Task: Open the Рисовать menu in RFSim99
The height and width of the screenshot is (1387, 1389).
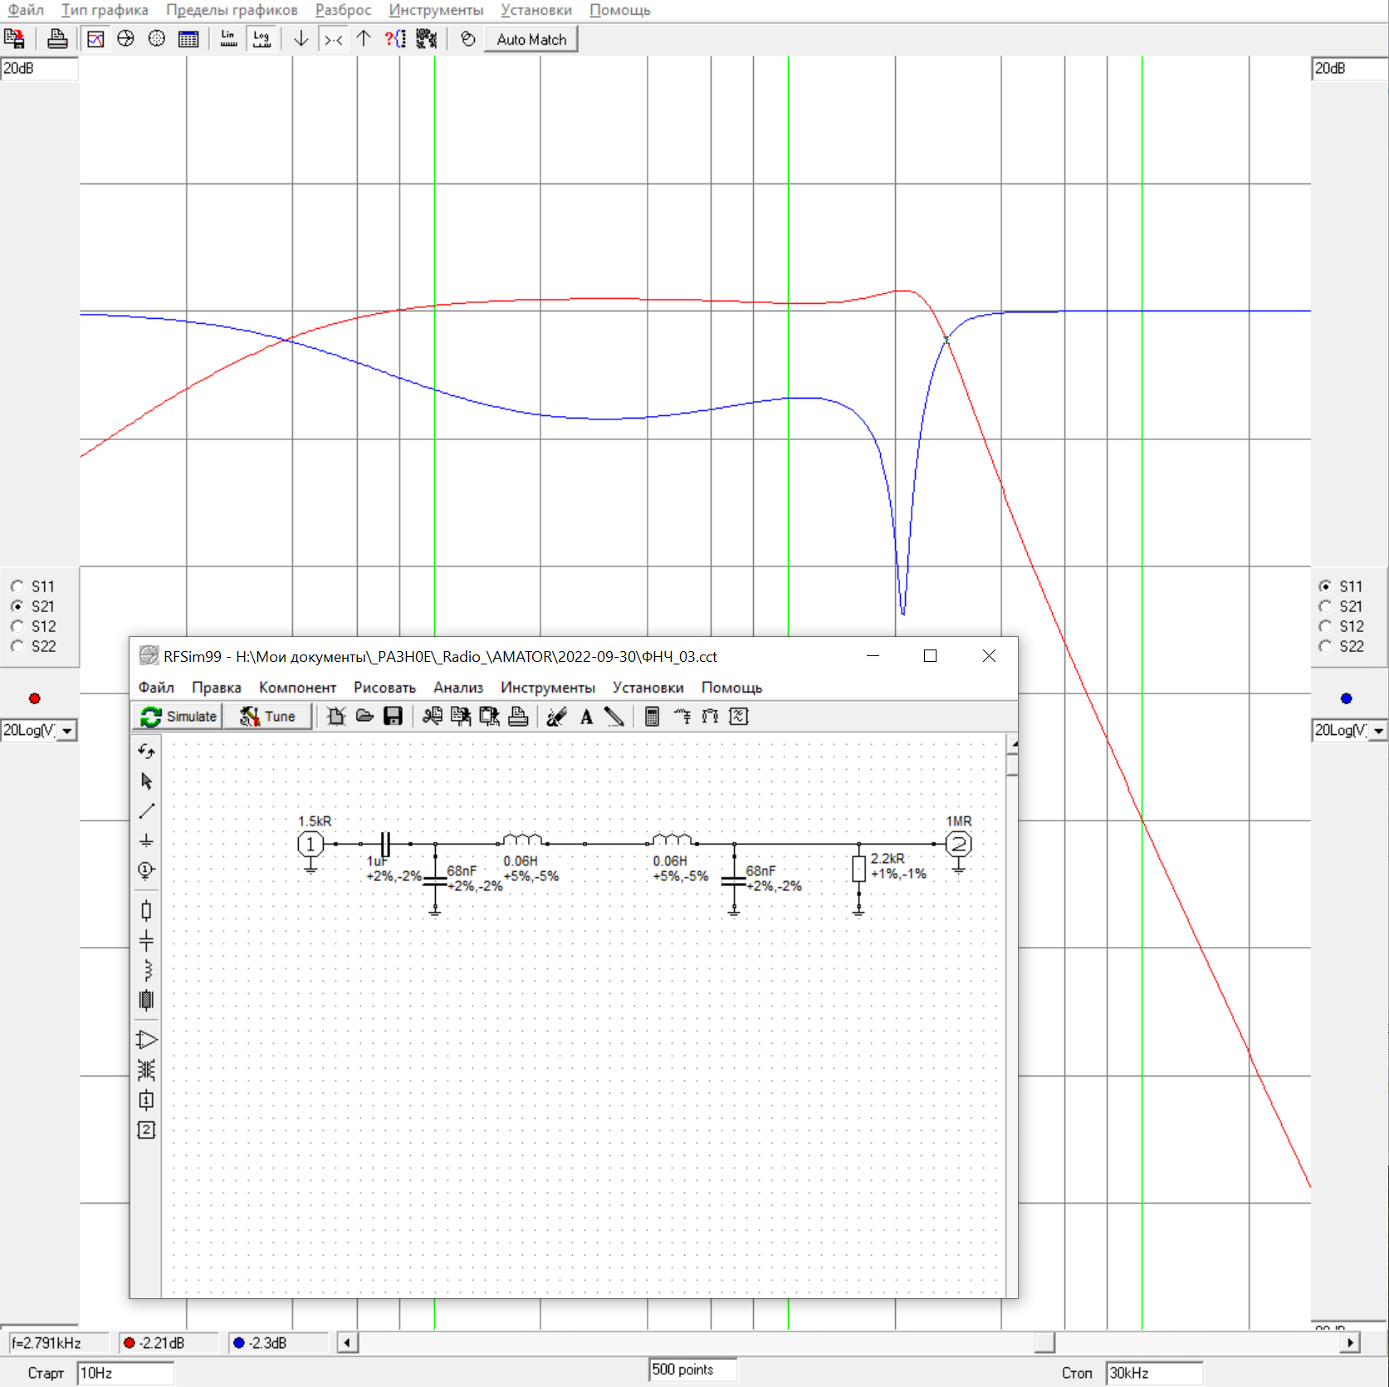Action: click(x=384, y=688)
